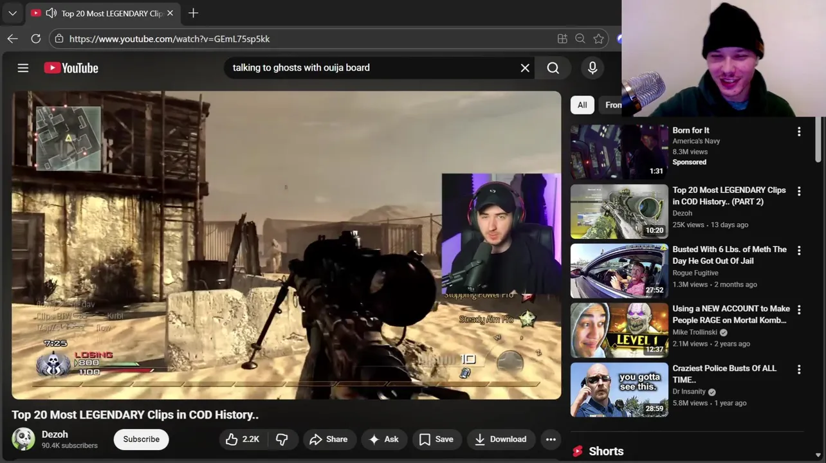Click the page vertical scrollbar

(818, 139)
